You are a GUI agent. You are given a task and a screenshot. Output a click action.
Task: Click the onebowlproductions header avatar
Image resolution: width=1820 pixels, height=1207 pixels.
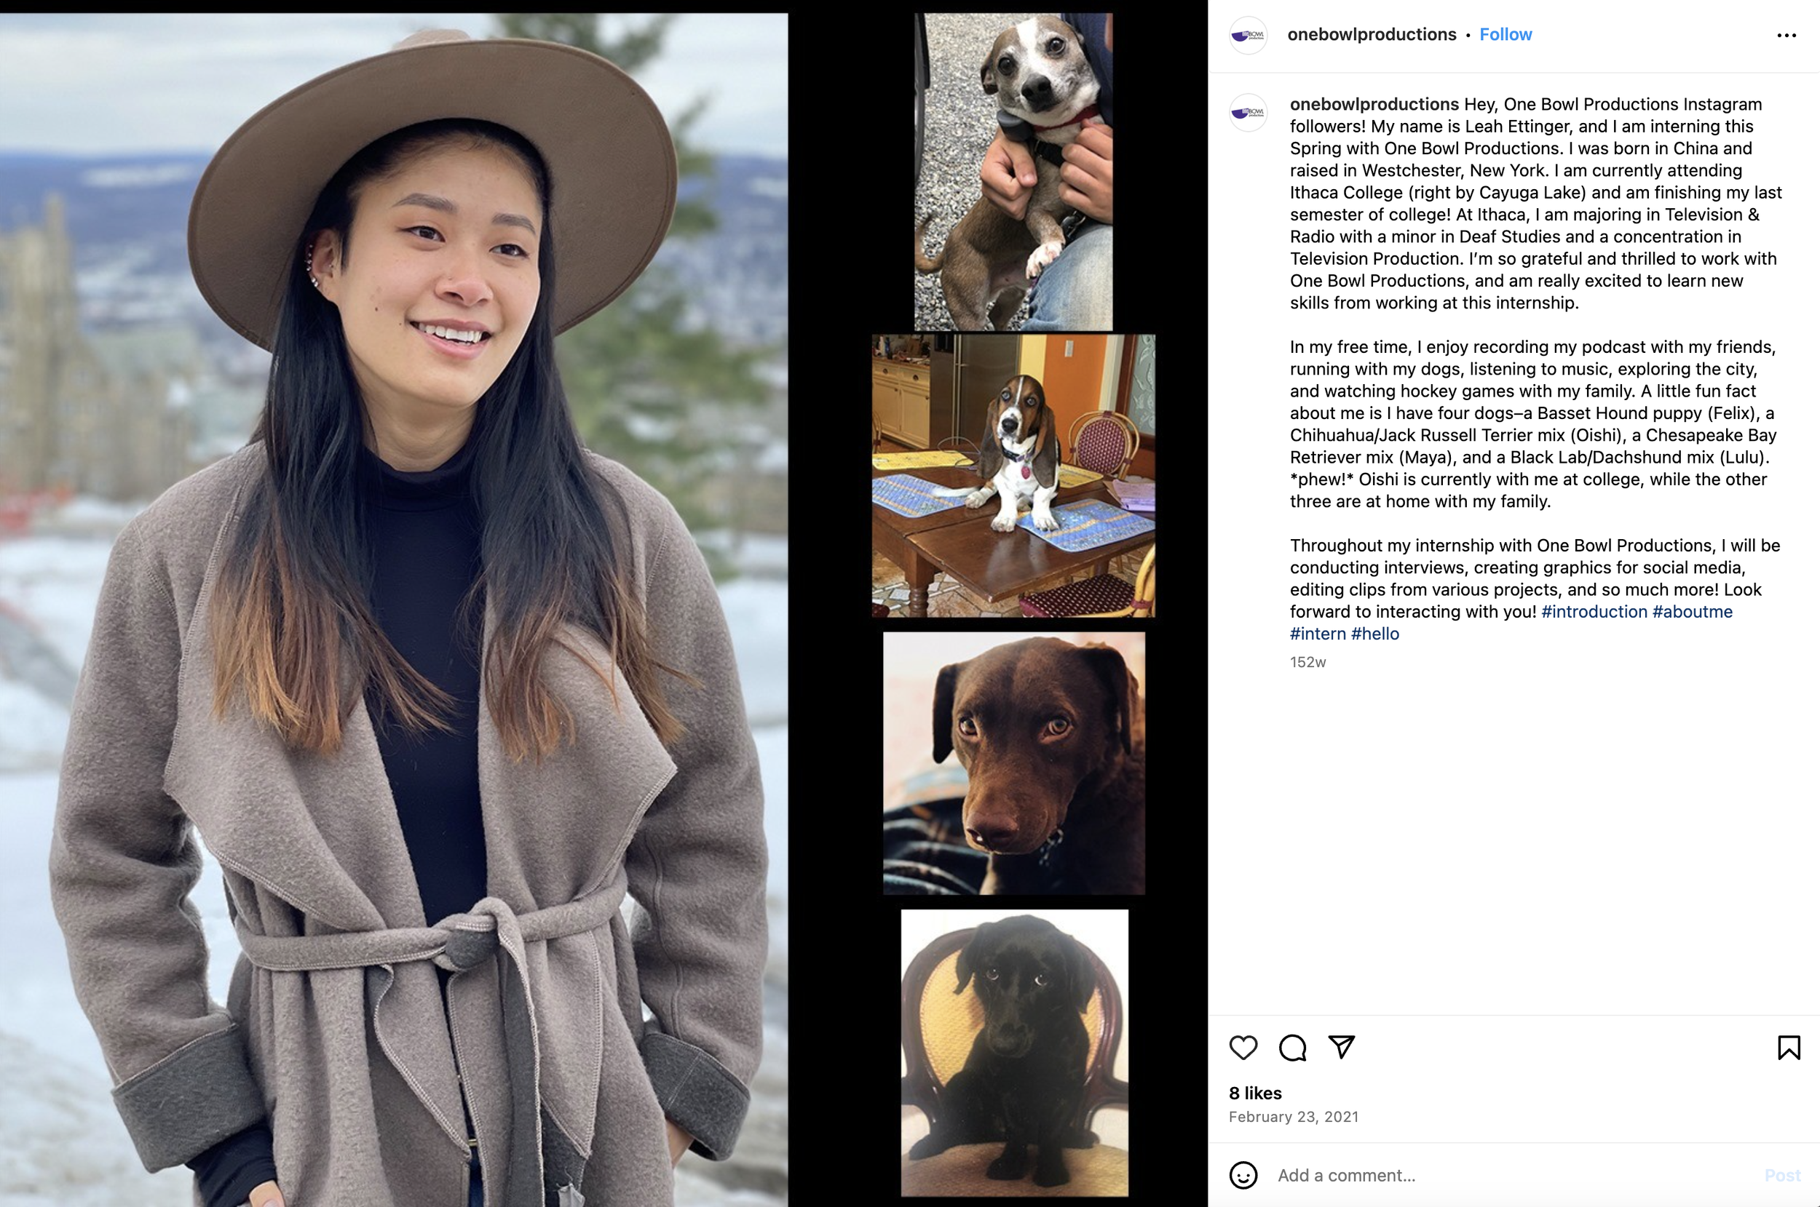tap(1248, 35)
